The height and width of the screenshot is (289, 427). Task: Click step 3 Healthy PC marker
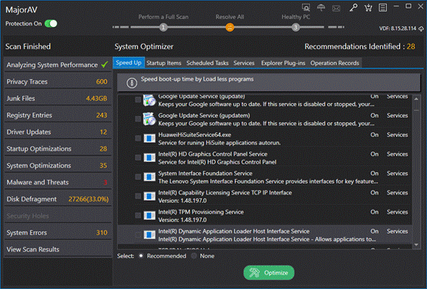click(296, 27)
